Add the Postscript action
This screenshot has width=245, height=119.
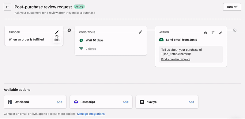click(x=126, y=102)
